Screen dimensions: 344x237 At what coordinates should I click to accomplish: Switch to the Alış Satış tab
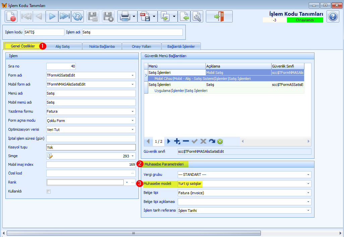tap(62, 46)
